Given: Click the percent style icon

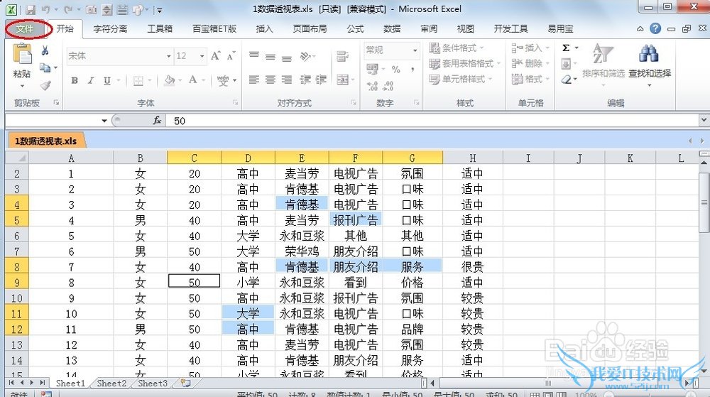Looking at the screenshot, I should (x=396, y=69).
